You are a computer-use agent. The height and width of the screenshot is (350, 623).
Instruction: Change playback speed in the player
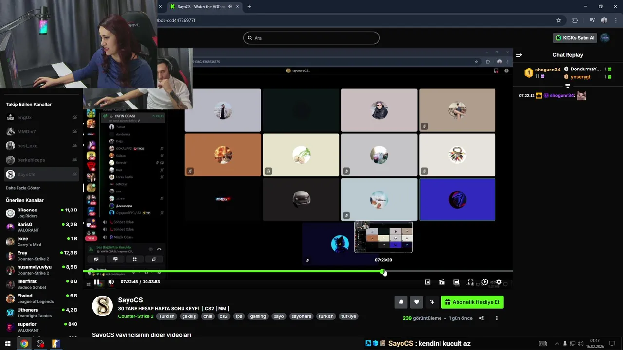pos(484,282)
